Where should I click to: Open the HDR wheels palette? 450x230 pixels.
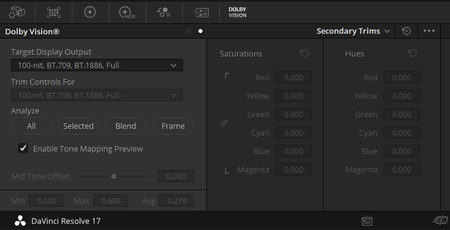click(x=127, y=12)
